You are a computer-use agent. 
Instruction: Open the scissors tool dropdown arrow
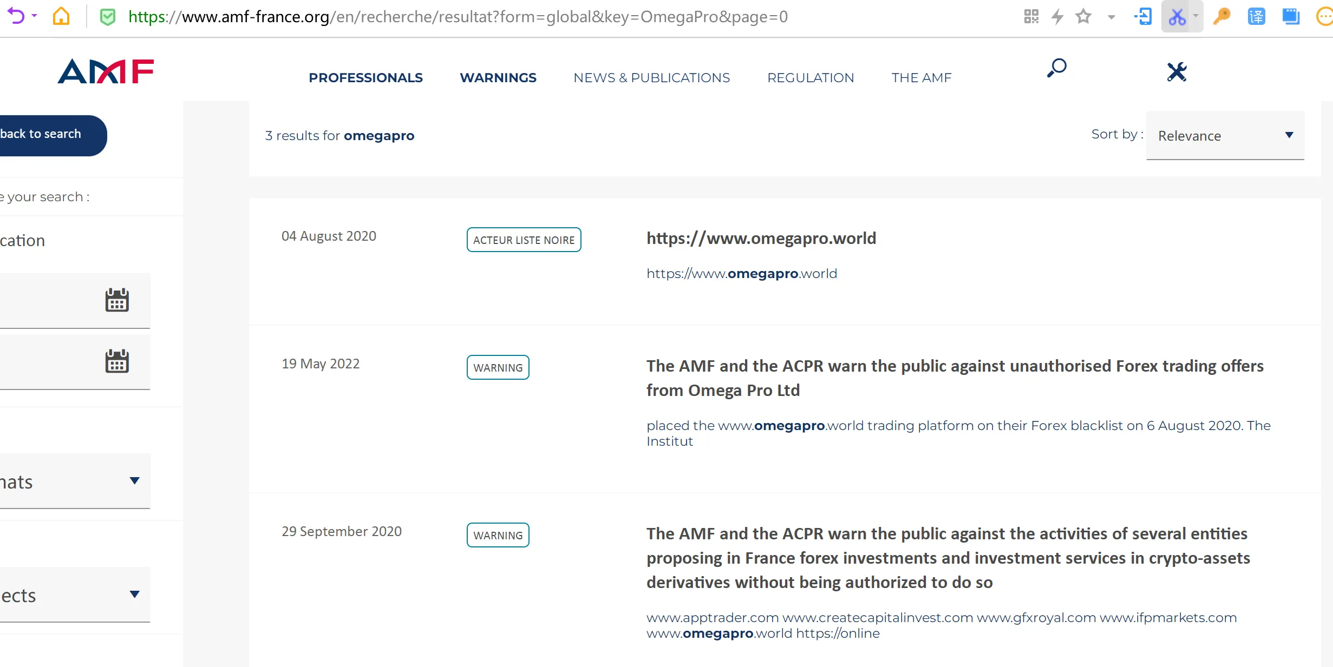click(x=1195, y=16)
